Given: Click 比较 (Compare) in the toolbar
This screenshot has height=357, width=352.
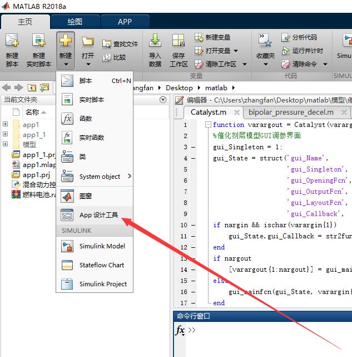Looking at the screenshot, I should coord(114,57).
